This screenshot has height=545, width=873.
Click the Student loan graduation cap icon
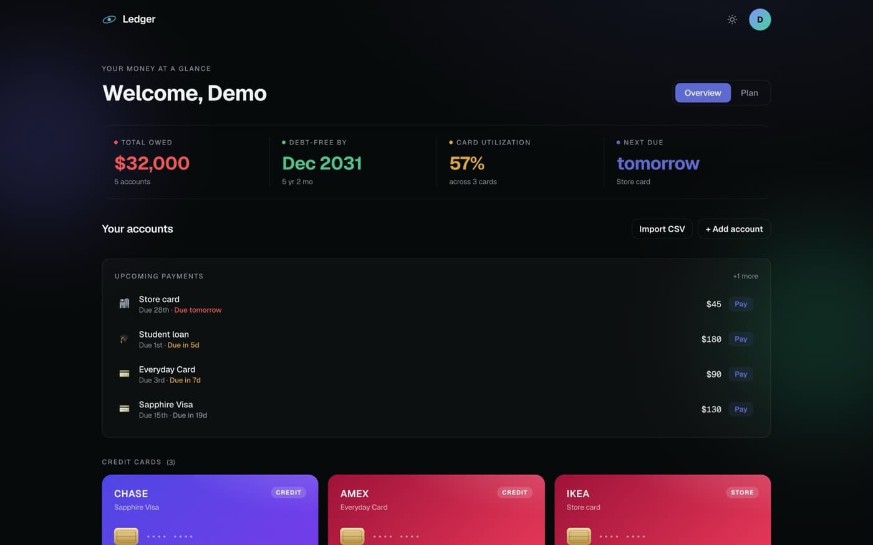click(x=124, y=339)
